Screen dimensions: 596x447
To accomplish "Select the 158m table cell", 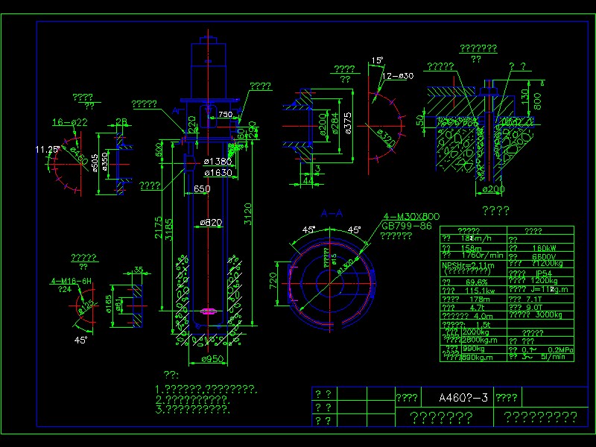I will point(472,248).
